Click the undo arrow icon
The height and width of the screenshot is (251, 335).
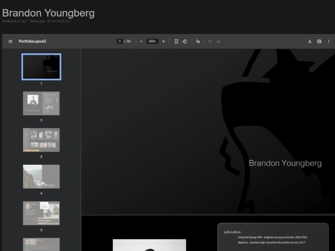click(210, 42)
